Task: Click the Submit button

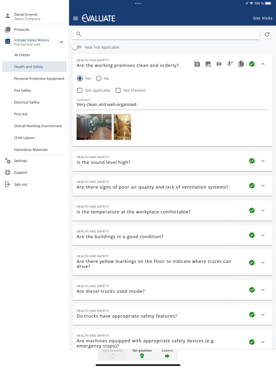Action: tap(167, 354)
